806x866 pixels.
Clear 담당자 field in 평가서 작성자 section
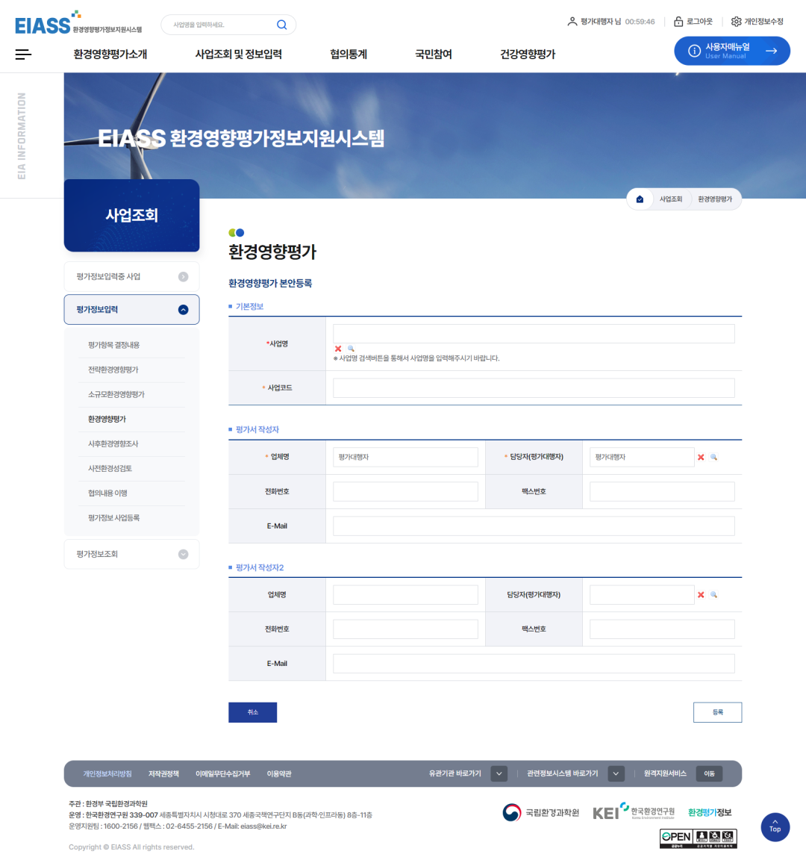point(701,458)
